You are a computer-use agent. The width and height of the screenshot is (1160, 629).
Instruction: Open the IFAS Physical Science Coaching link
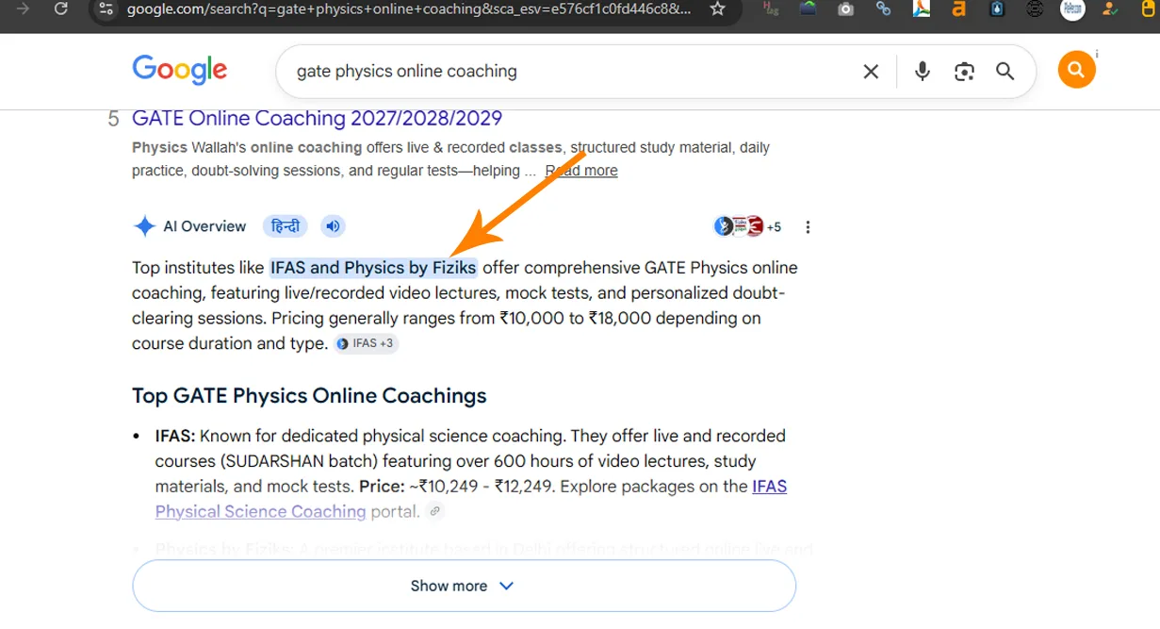pyautogui.click(x=471, y=499)
